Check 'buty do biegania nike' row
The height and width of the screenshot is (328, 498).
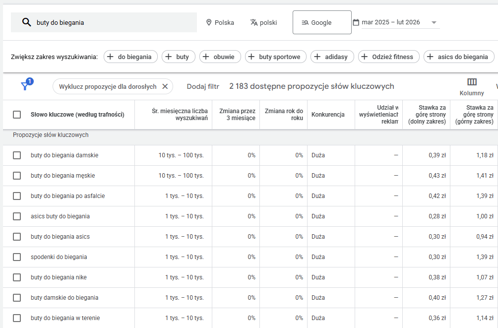point(17,277)
